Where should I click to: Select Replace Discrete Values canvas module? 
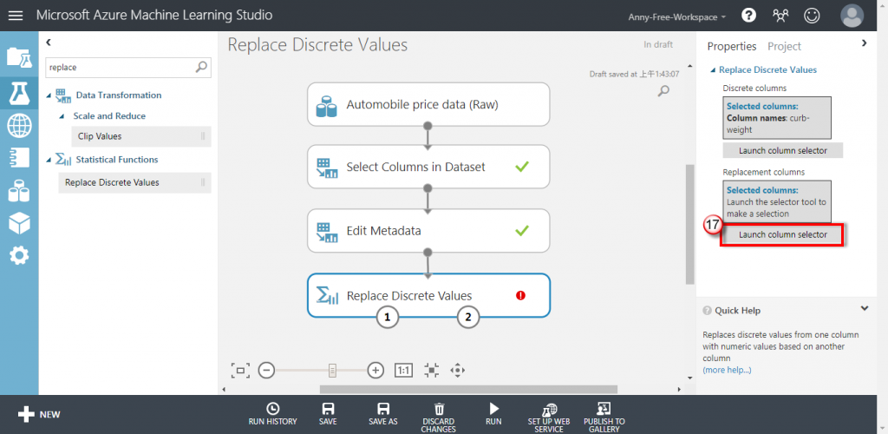[428, 295]
